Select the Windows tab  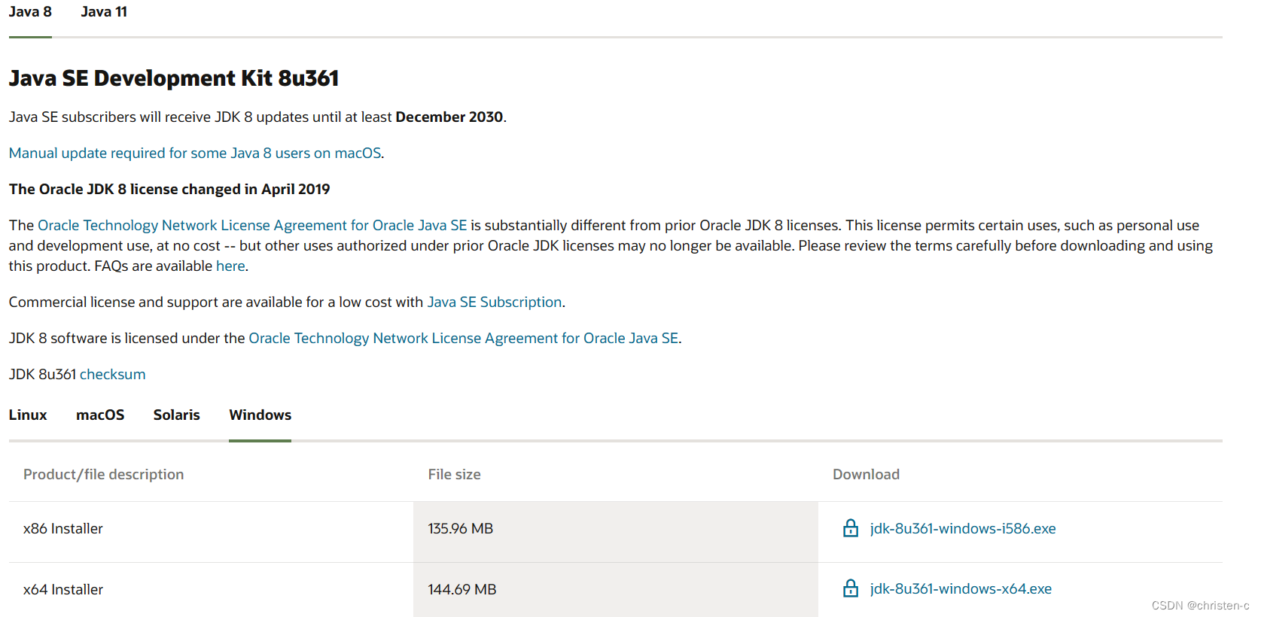260,415
